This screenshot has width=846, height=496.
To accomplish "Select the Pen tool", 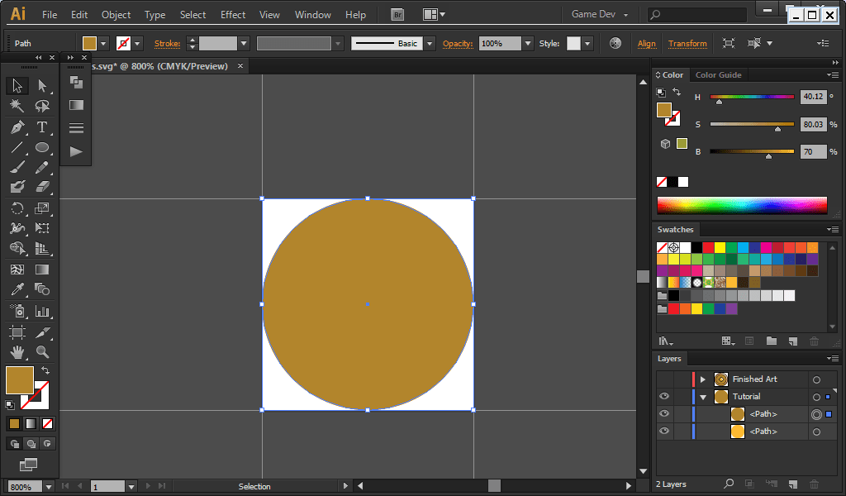I will [17, 127].
